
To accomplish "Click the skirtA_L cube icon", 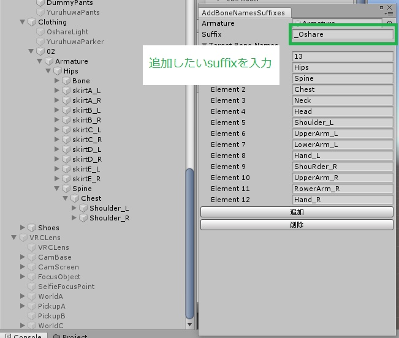I will [x=66, y=91].
